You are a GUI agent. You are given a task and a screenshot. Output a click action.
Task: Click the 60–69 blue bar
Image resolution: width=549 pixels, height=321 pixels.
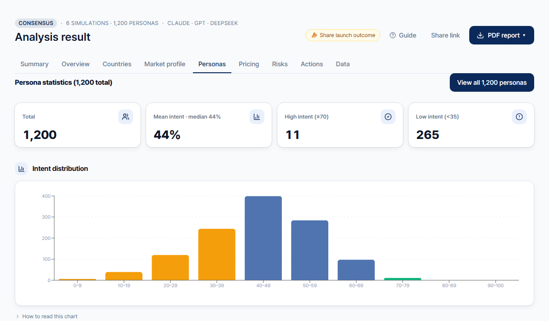356,270
